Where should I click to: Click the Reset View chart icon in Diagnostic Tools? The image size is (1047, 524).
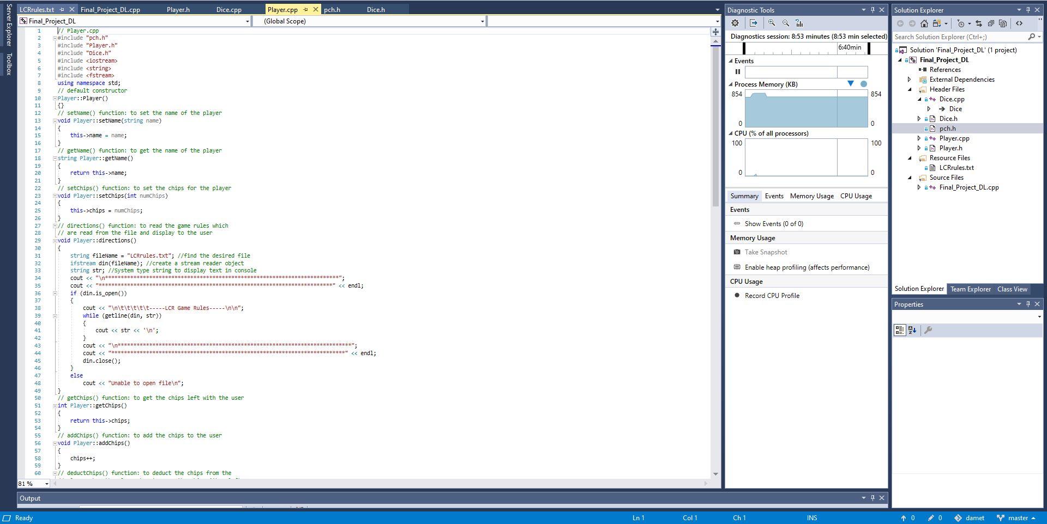pyautogui.click(x=799, y=23)
